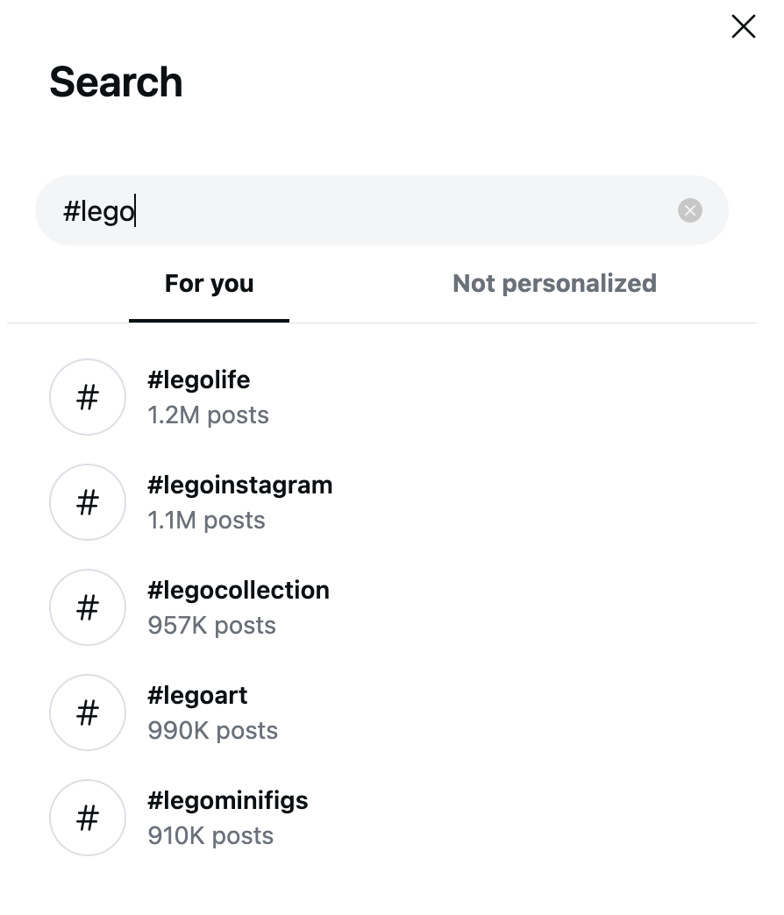Click the 1.1M posts count
Screen dimensions: 784x915
(x=206, y=520)
